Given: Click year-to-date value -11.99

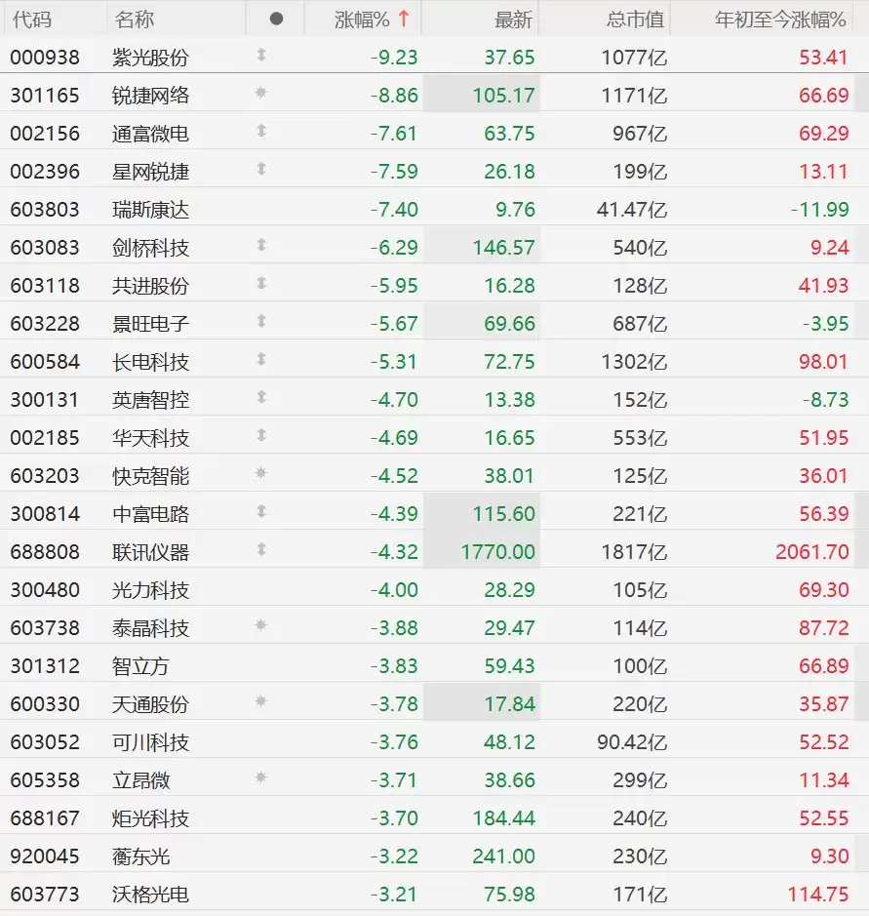Looking at the screenshot, I should pyautogui.click(x=820, y=210).
